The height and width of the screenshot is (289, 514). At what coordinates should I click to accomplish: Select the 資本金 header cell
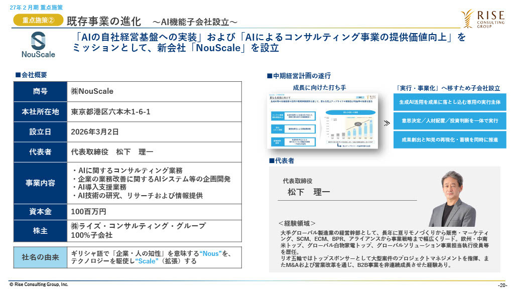(x=40, y=212)
